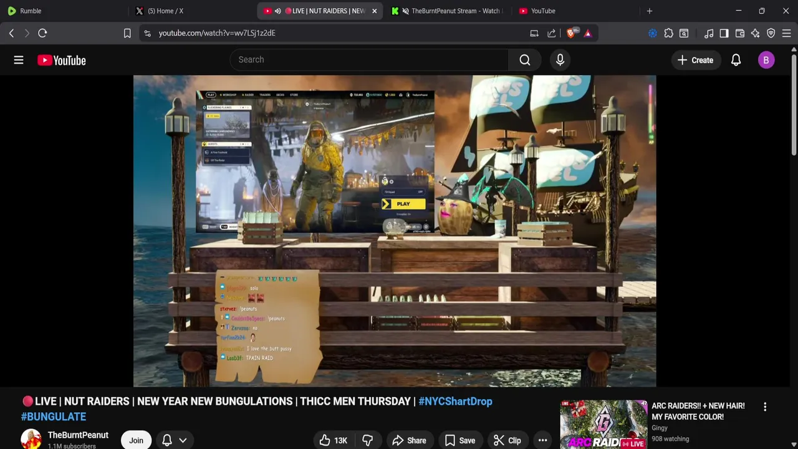Open ARC RAIDERS suggested video thumbnail

[603, 425]
